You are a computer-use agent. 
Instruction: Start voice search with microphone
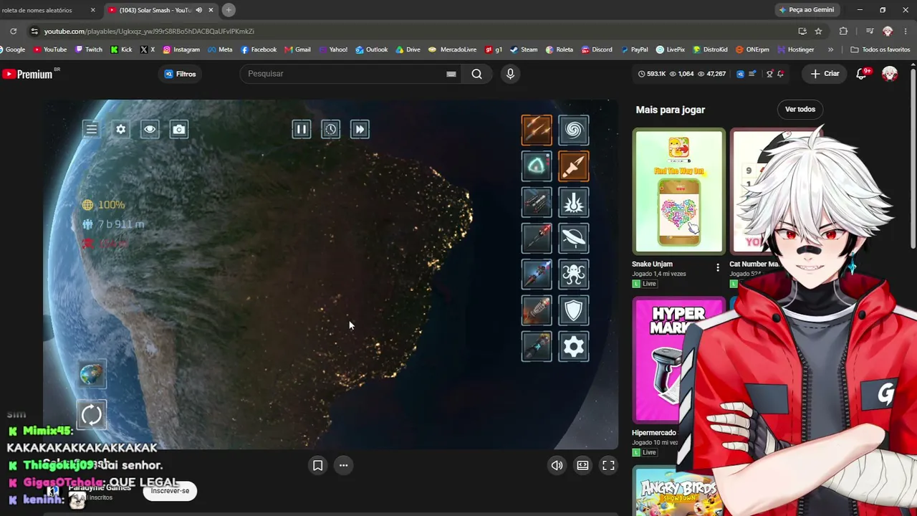pos(510,74)
